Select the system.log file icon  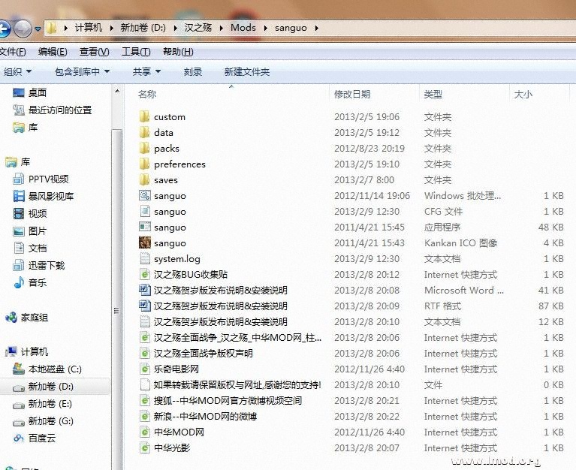click(145, 259)
